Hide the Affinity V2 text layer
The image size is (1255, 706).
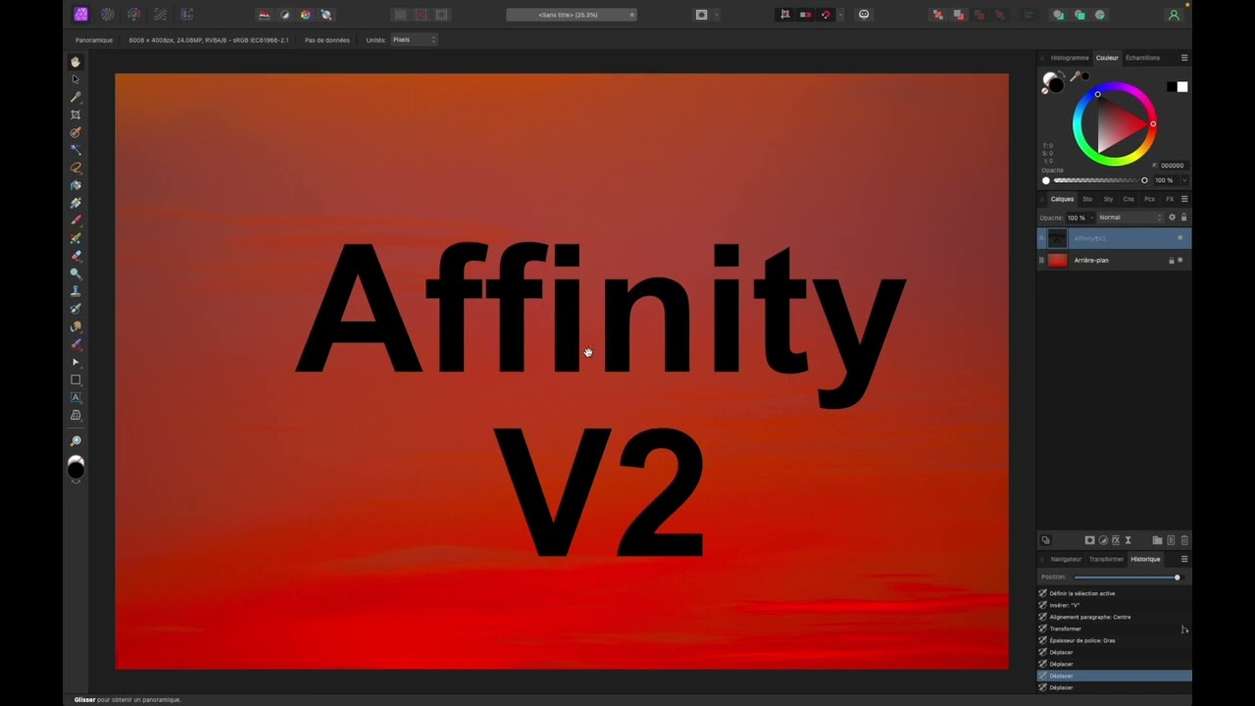1180,238
